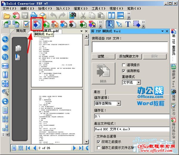Select the text selection cursor tool
The width and height of the screenshot is (179, 155).
110,24
